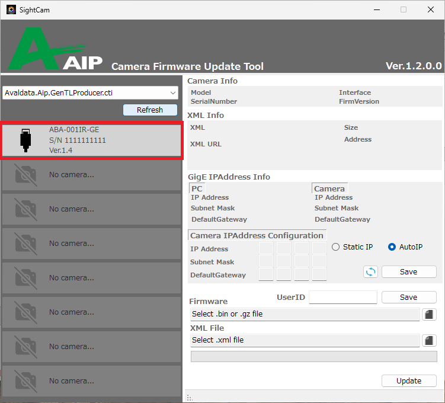
Task: Click the SerialNumber label in Camera Info
Action: tap(214, 101)
